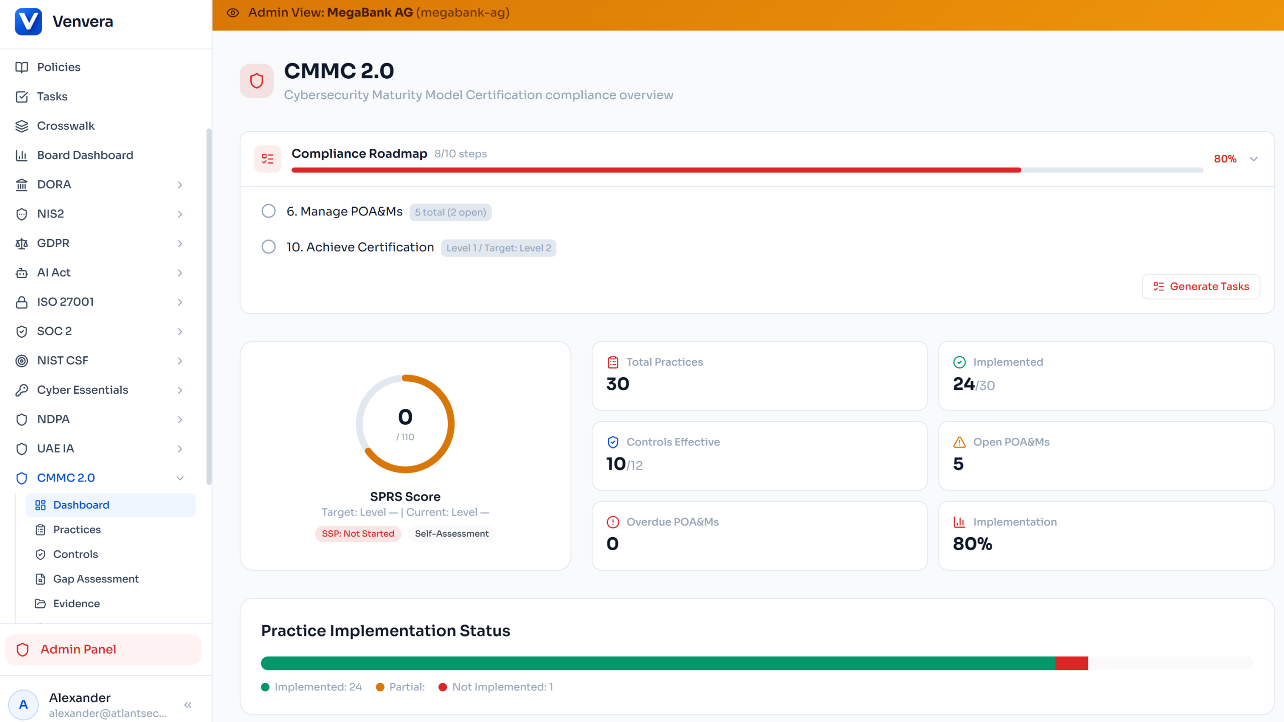Collapse the CMMC 2.0 sidebar section
The image size is (1284, 722).
(180, 478)
